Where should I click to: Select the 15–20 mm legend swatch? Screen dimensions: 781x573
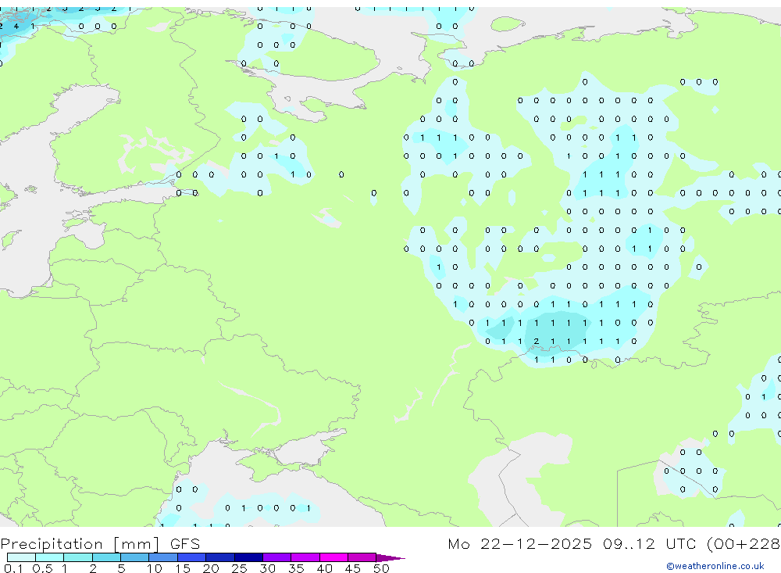(192, 557)
